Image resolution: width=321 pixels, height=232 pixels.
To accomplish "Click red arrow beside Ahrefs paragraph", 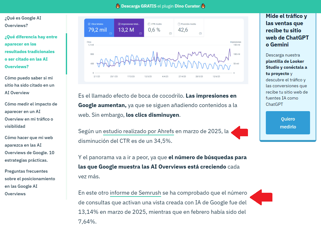I will click(240, 132).
